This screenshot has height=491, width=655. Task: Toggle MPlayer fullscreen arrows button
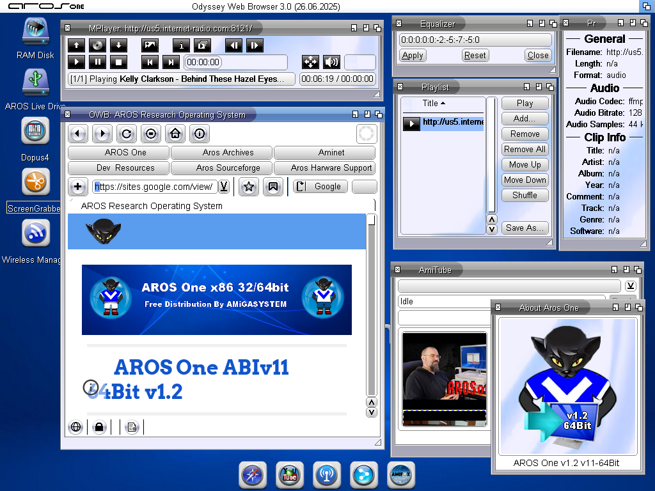tap(310, 62)
